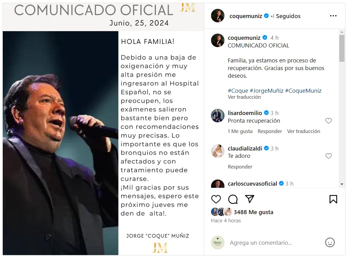Viewport: 346px width, 256px height.
Task: Like the post with the heart icon
Action: [x=216, y=199]
